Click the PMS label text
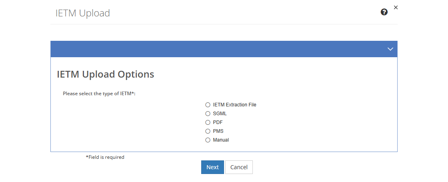This screenshot has height=182, width=448. [218, 132]
